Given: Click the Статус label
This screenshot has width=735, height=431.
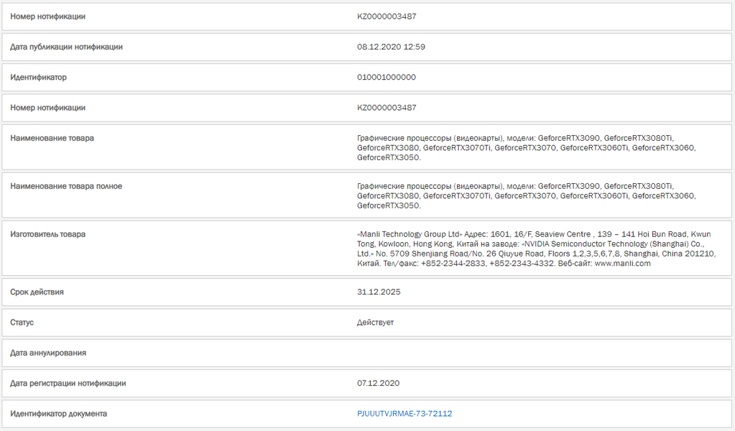Looking at the screenshot, I should [x=22, y=323].
